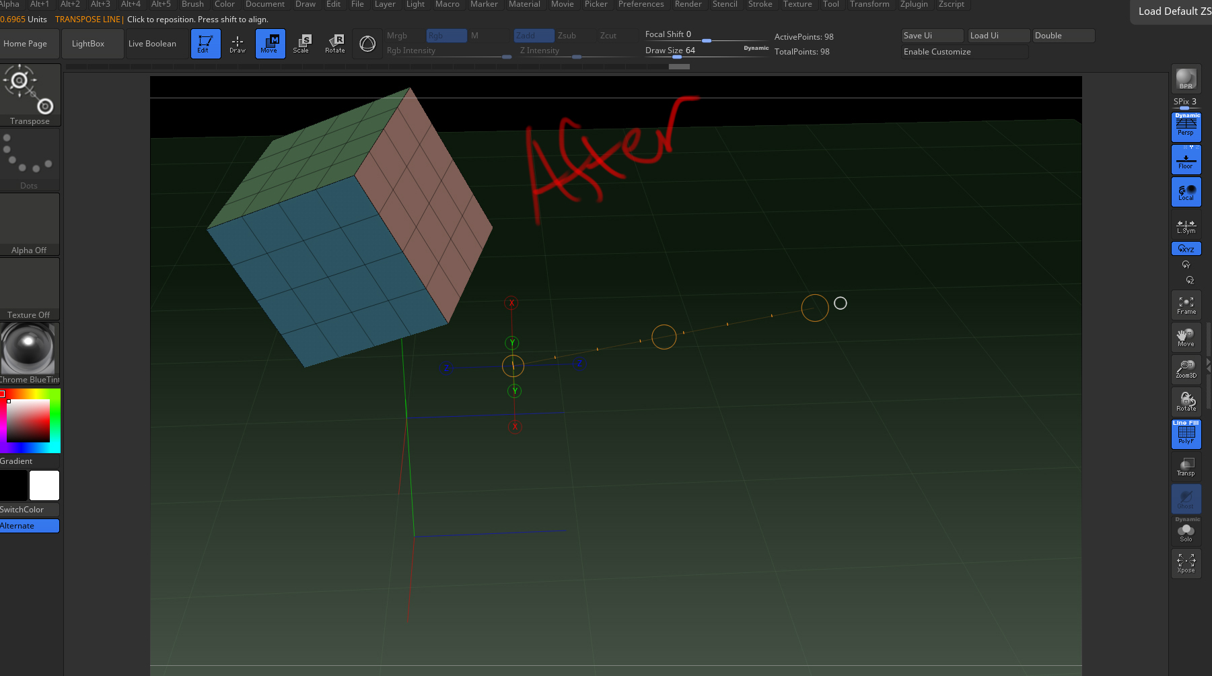The image size is (1212, 676).
Task: Toggle PolyF polyframe display
Action: pos(1186,434)
